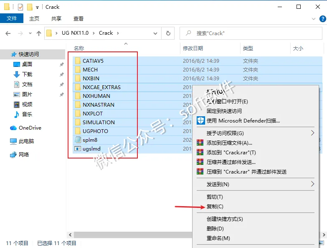Unpin 下载 via its pin icon

(x=61, y=74)
